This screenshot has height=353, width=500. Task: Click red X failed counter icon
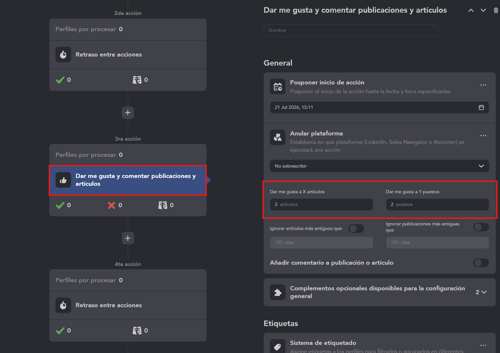tap(111, 205)
